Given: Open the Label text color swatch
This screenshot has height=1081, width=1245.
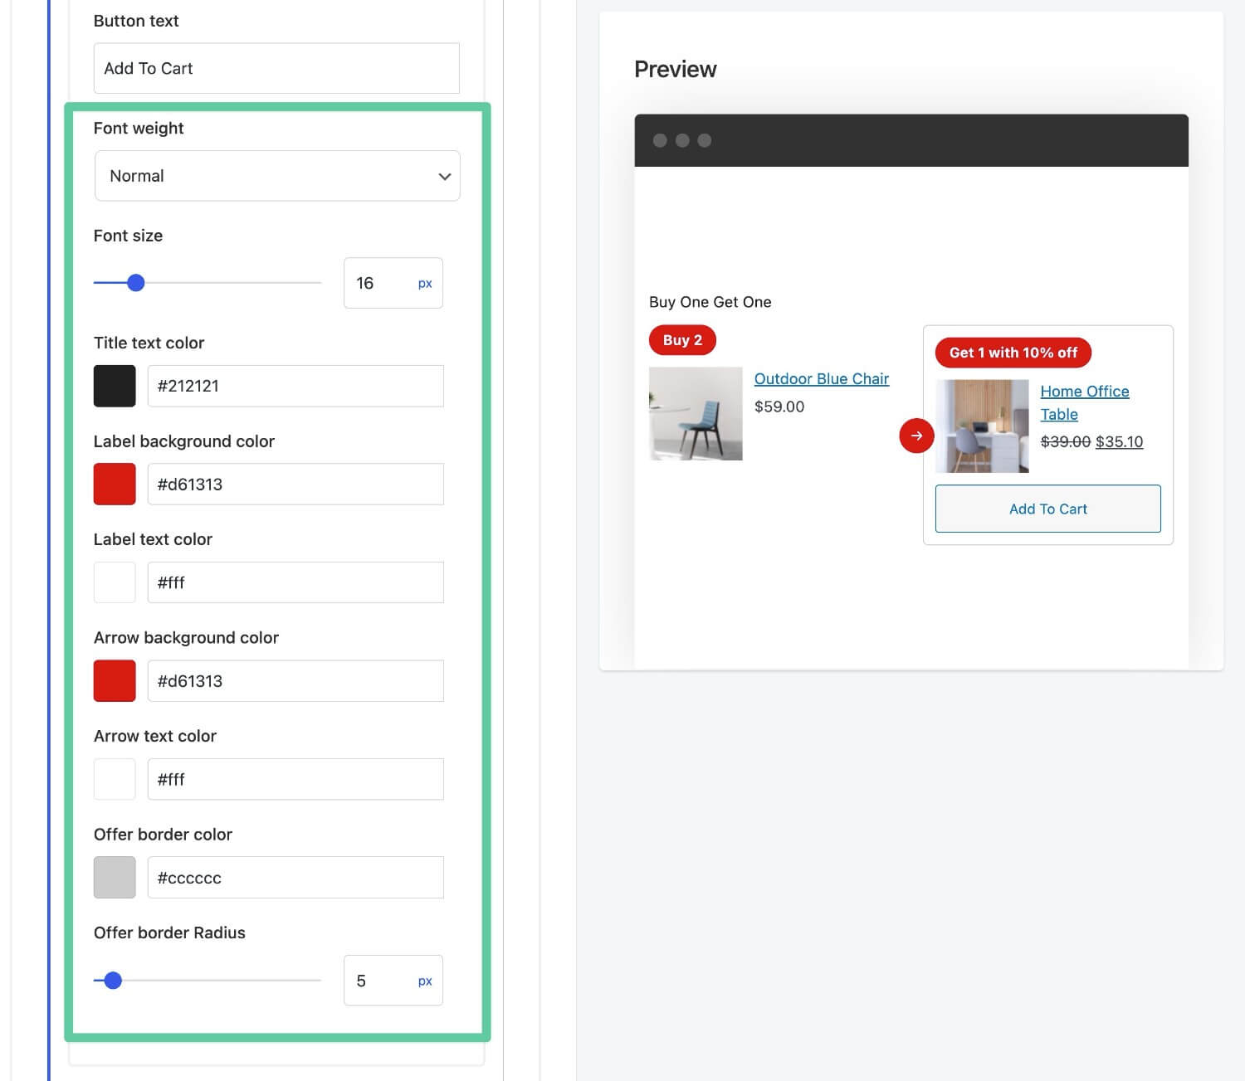Looking at the screenshot, I should pyautogui.click(x=115, y=582).
